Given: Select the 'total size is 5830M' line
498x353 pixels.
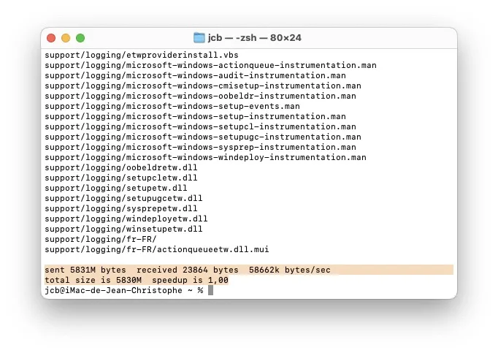Looking at the screenshot, I should pos(137,280).
